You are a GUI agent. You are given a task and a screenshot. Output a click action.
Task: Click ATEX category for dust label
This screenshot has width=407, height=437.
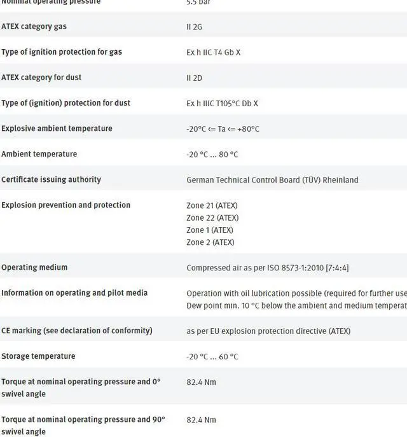click(41, 78)
